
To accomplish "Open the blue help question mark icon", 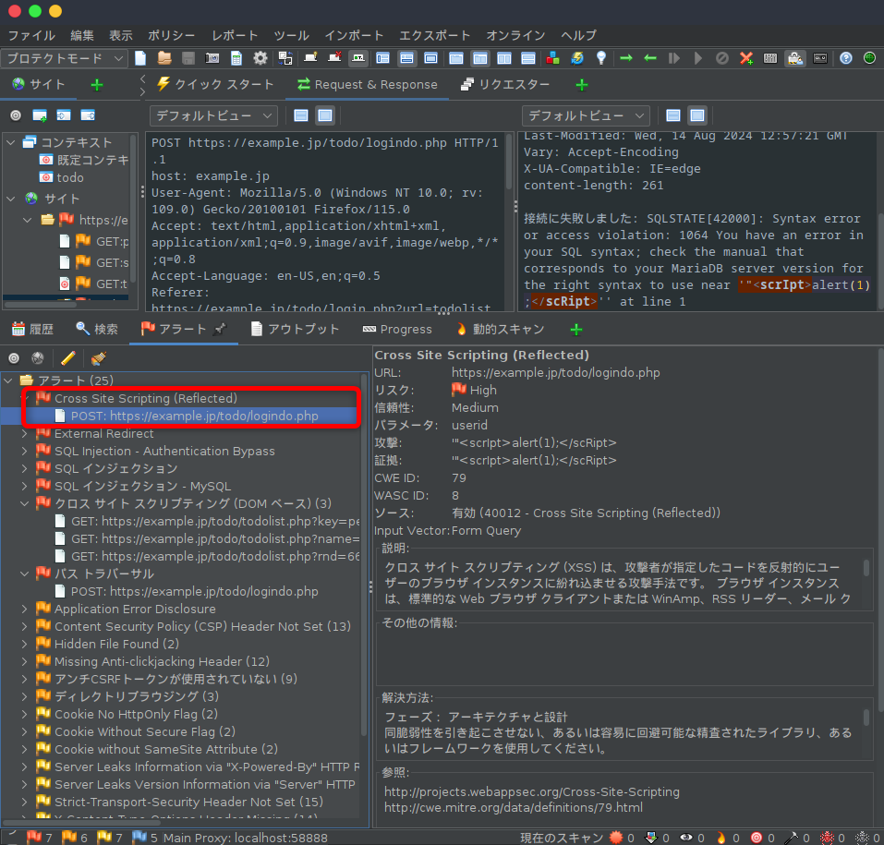I will point(845,58).
